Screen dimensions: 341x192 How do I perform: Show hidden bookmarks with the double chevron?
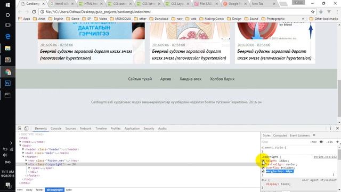303,19
